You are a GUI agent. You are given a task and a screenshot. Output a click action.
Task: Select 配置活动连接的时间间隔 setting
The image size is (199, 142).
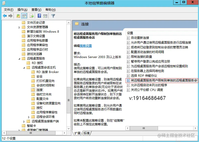147,52
